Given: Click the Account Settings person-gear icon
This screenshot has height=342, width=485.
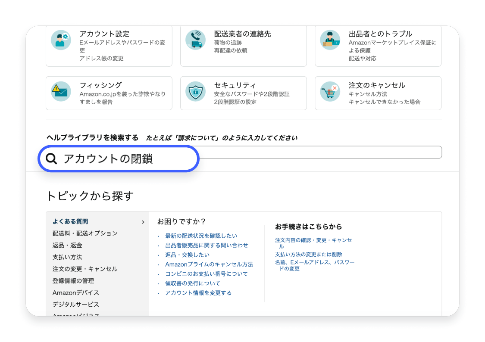Looking at the screenshot, I should click(61, 40).
